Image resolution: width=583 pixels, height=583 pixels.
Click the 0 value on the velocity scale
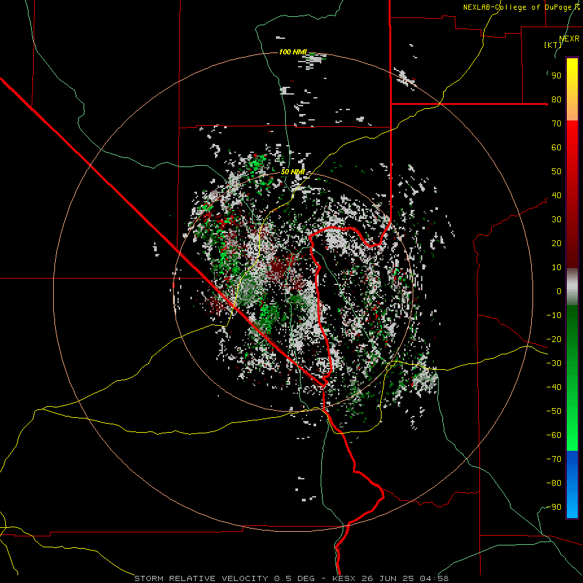point(559,291)
